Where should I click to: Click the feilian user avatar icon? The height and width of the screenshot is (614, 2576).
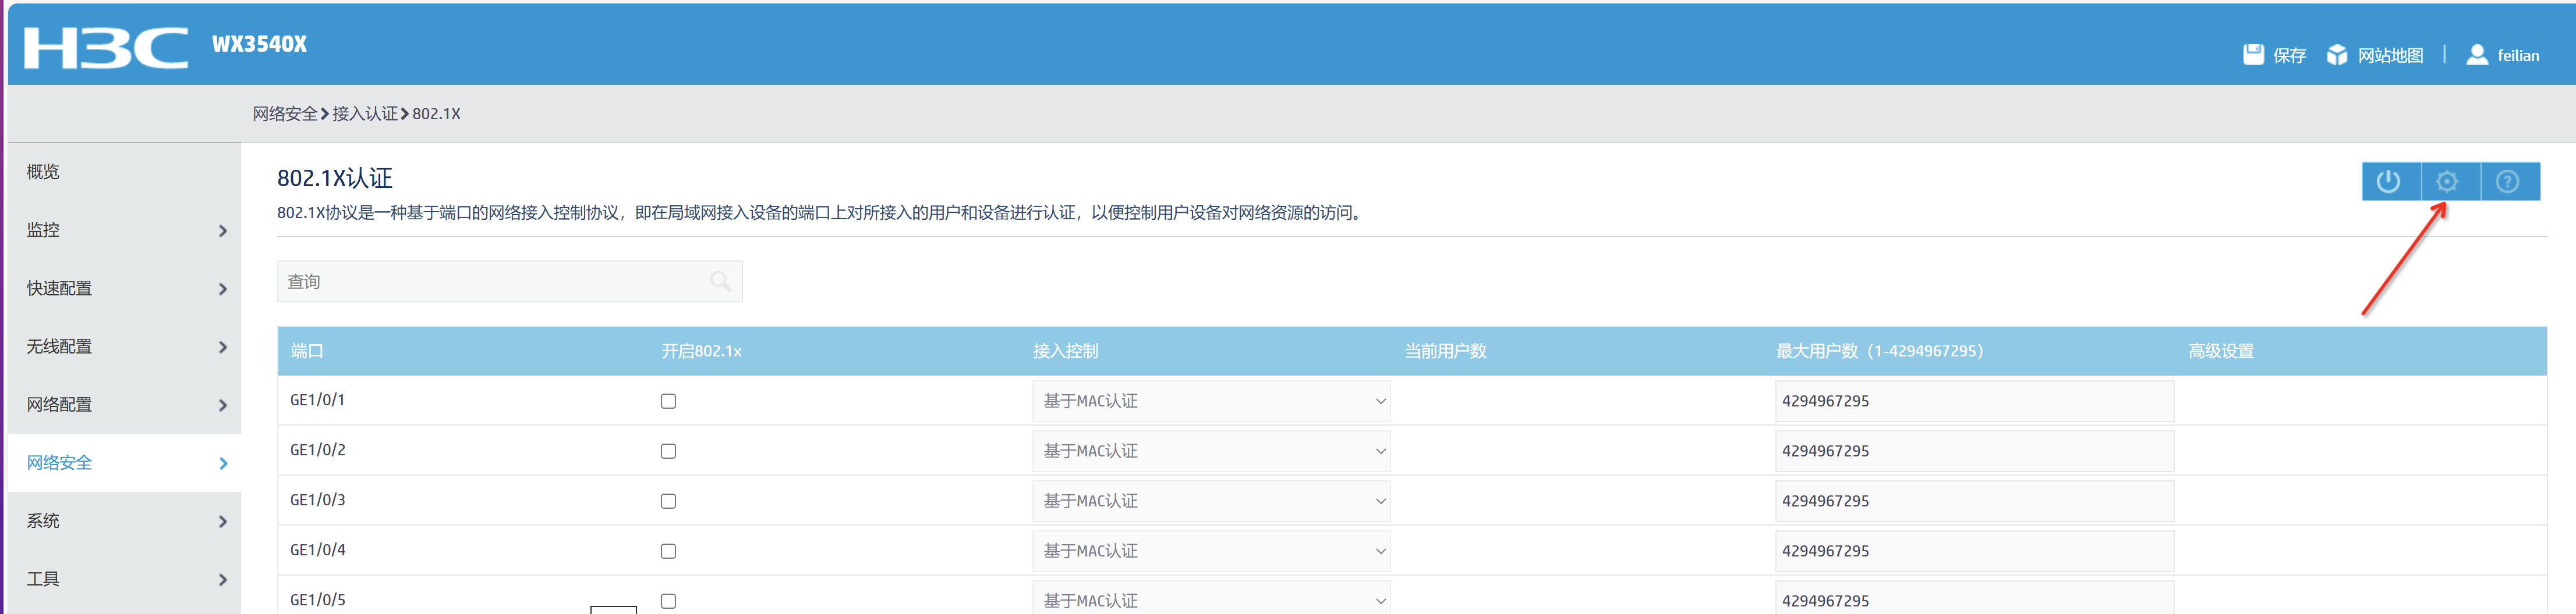tap(2477, 55)
